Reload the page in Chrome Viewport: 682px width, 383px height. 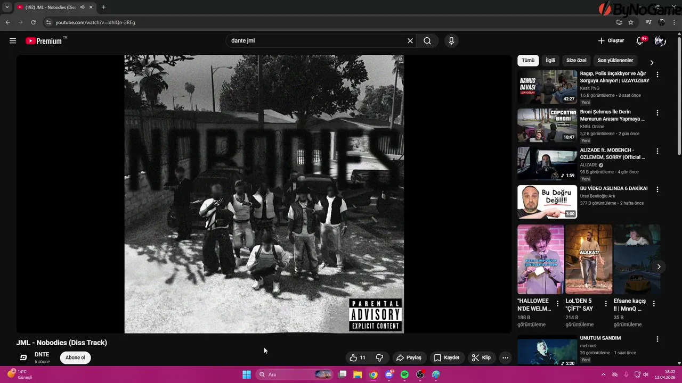(33, 22)
